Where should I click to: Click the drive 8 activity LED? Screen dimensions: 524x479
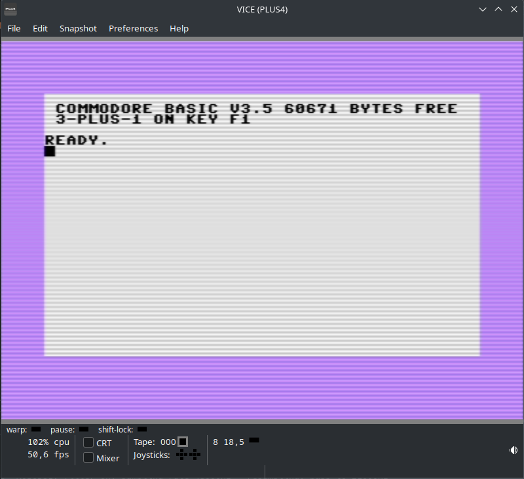click(254, 440)
